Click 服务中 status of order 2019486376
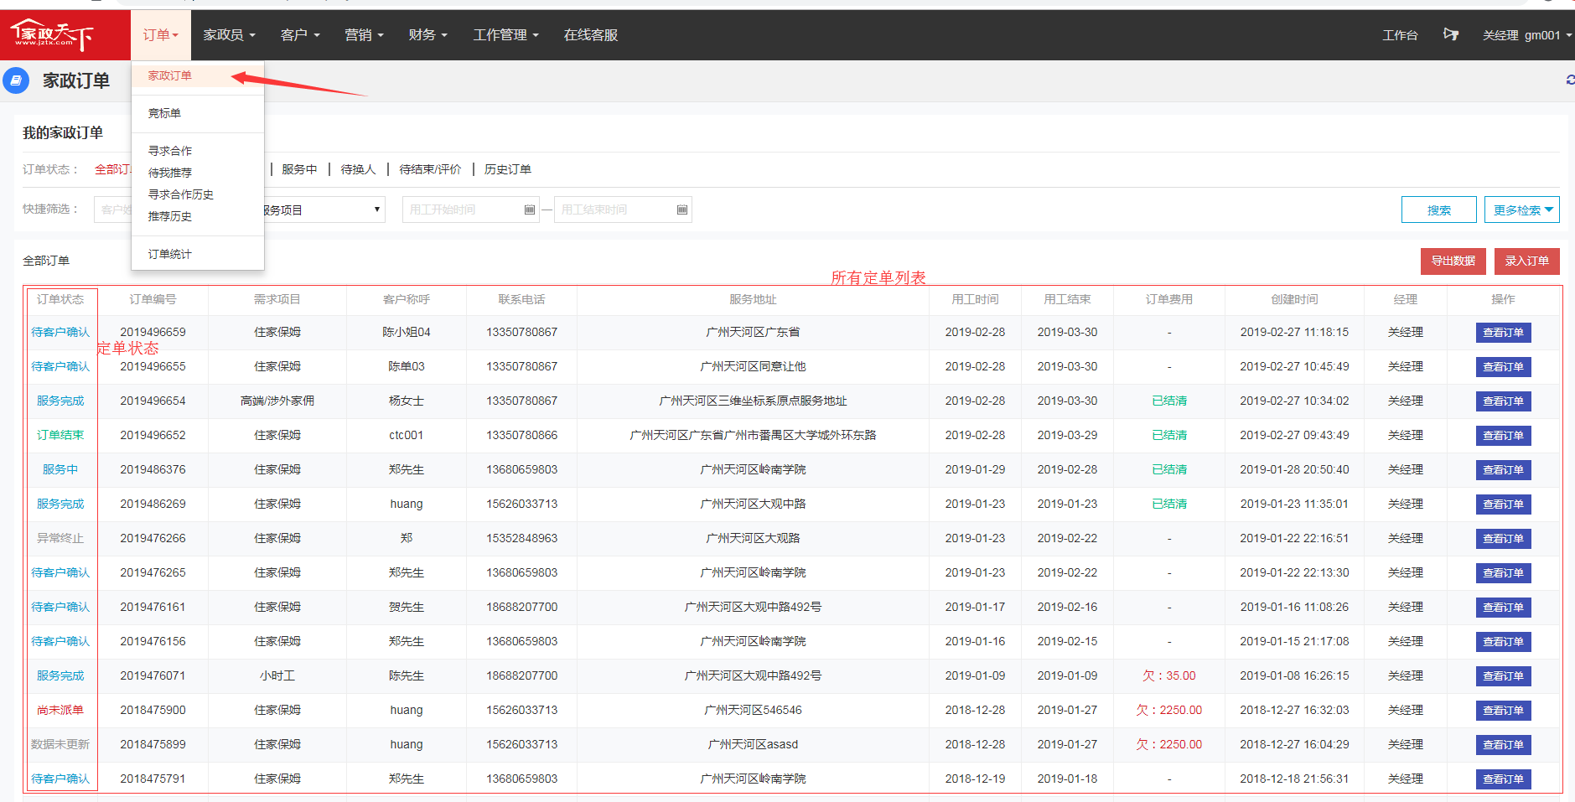The width and height of the screenshot is (1575, 802). pyautogui.click(x=60, y=469)
